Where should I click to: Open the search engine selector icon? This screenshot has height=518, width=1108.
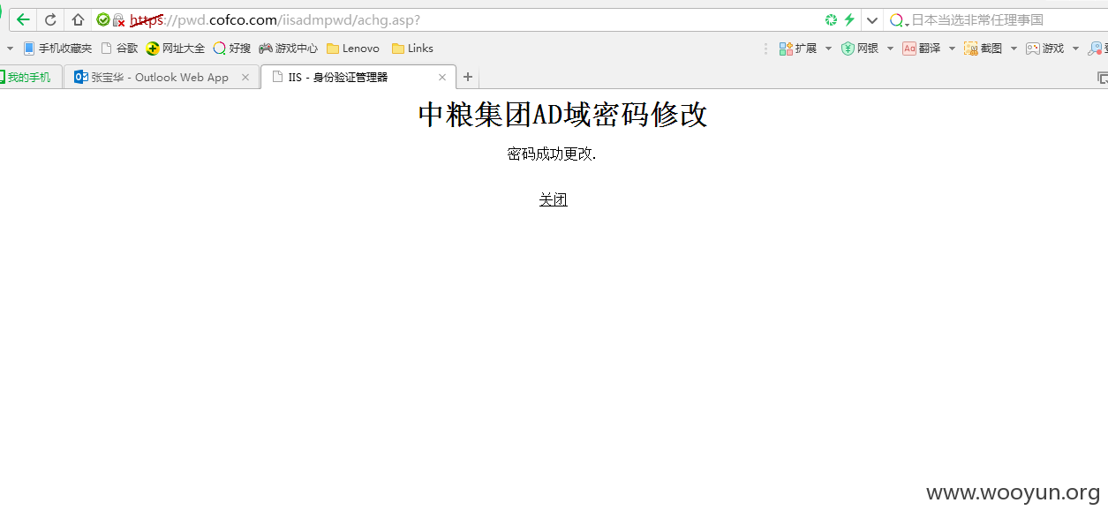(x=899, y=19)
